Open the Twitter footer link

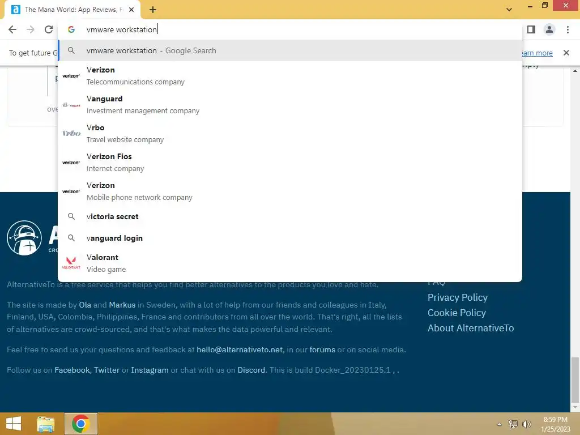pyautogui.click(x=106, y=370)
